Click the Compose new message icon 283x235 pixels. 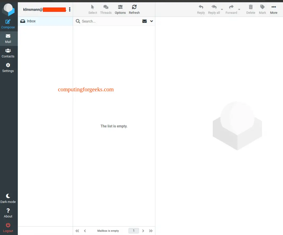8,22
